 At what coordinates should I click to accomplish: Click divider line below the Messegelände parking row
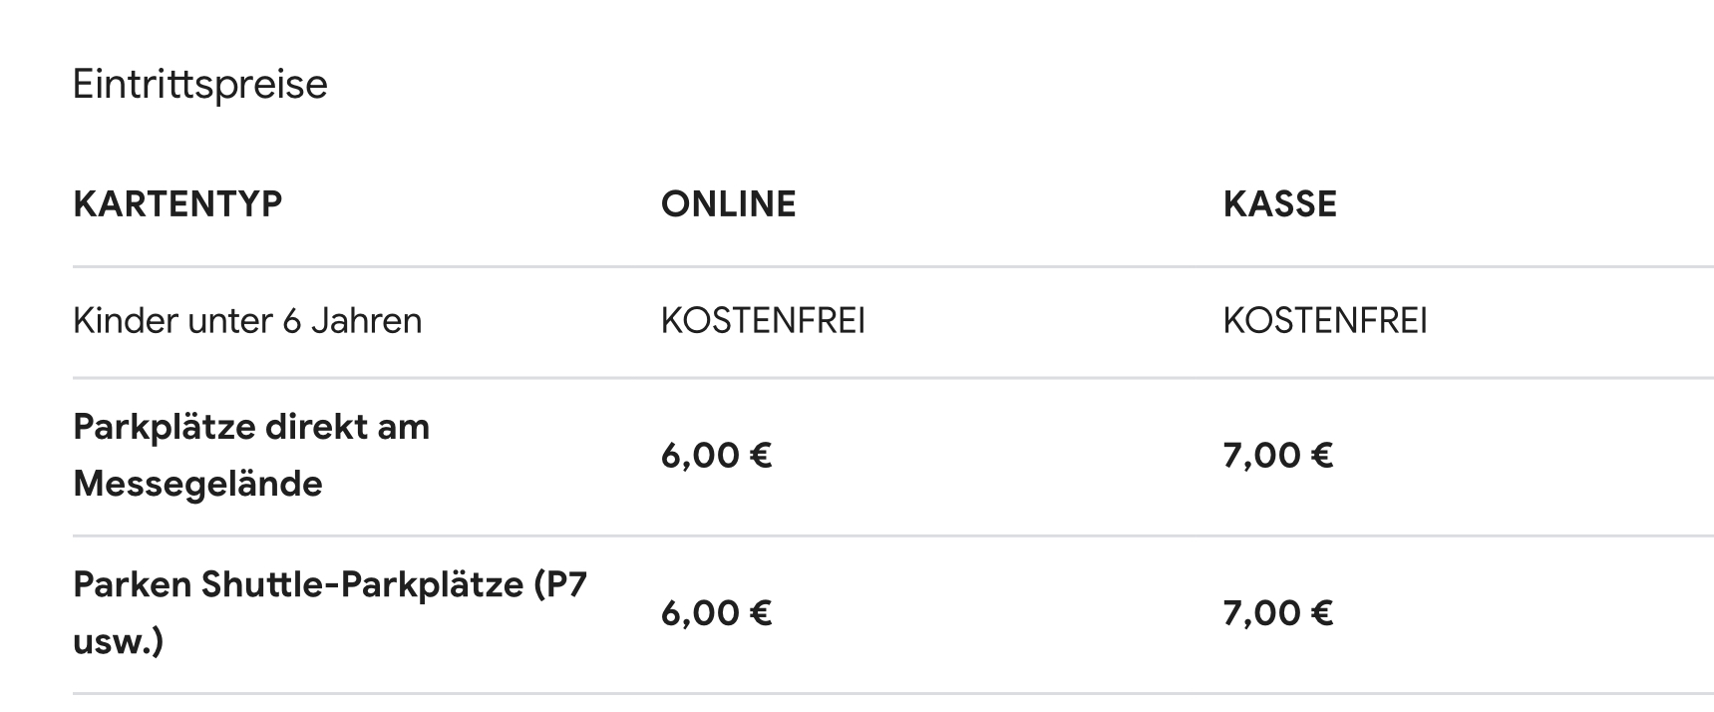tap(892, 535)
